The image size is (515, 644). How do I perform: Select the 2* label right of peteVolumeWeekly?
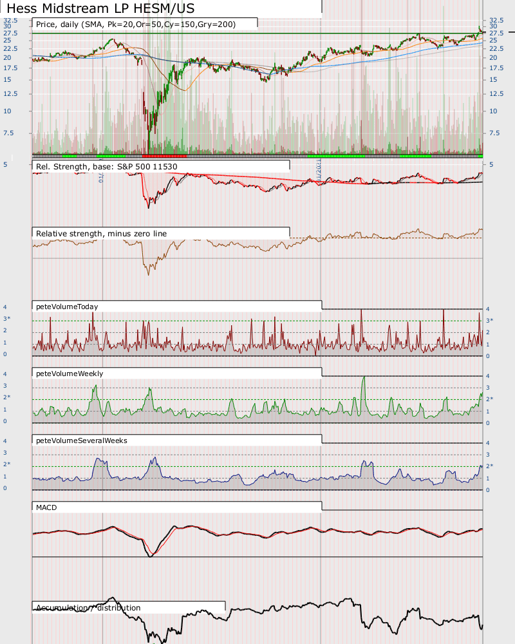[x=489, y=399]
